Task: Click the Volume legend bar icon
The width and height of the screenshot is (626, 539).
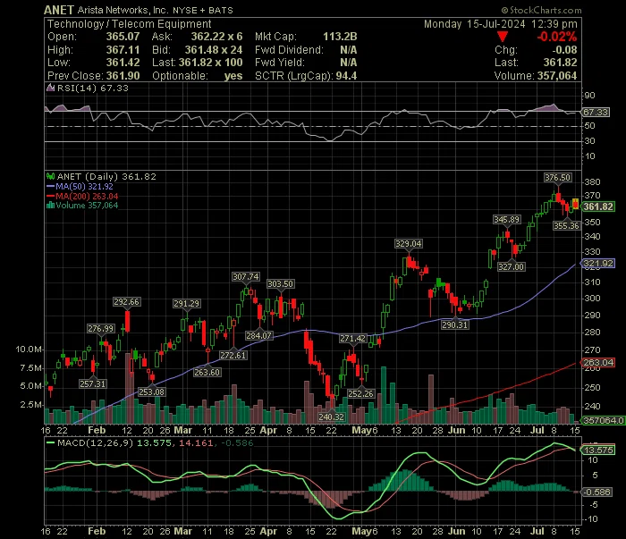Action: tap(51, 206)
